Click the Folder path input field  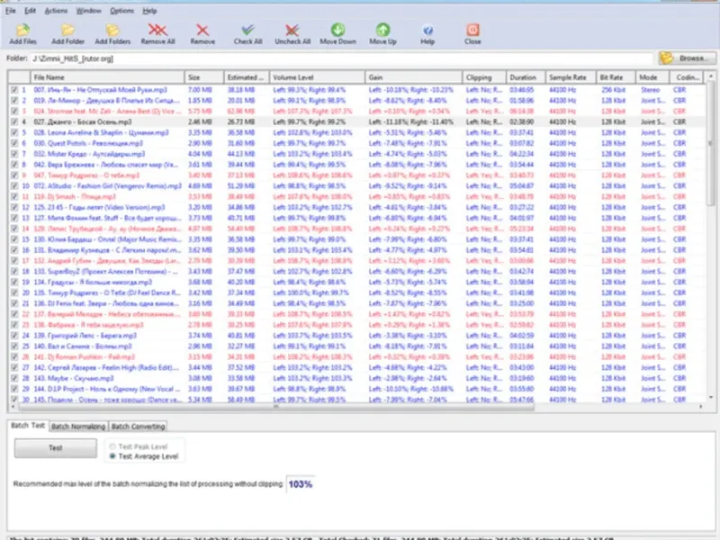coord(341,58)
